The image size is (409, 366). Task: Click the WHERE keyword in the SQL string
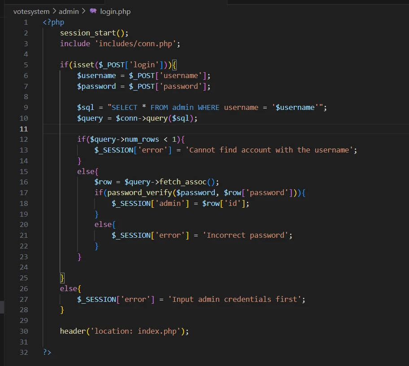tap(209, 108)
